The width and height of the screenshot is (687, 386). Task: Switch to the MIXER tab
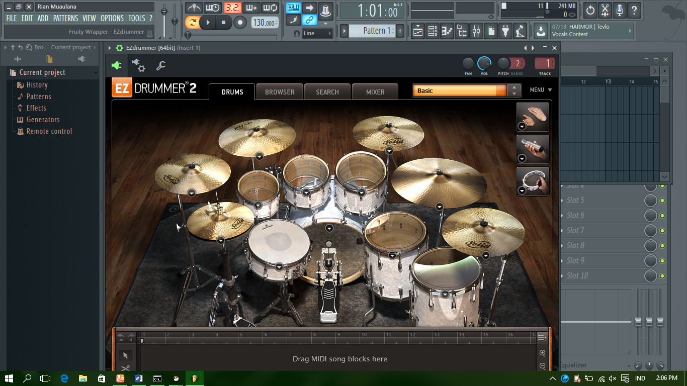375,92
